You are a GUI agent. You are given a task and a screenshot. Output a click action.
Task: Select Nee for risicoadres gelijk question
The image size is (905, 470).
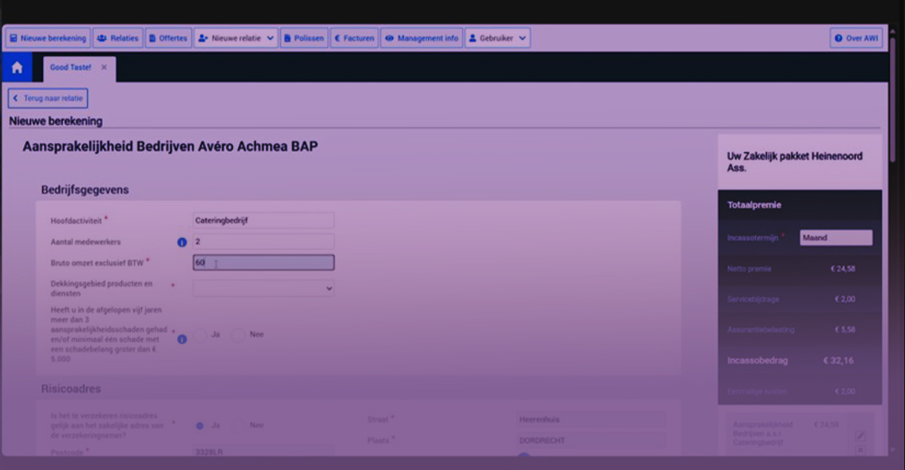[x=238, y=426]
